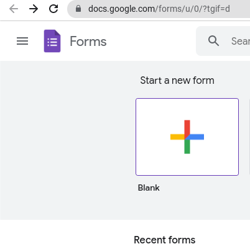Go back to the previous page
The height and width of the screenshot is (249, 250).
click(14, 9)
